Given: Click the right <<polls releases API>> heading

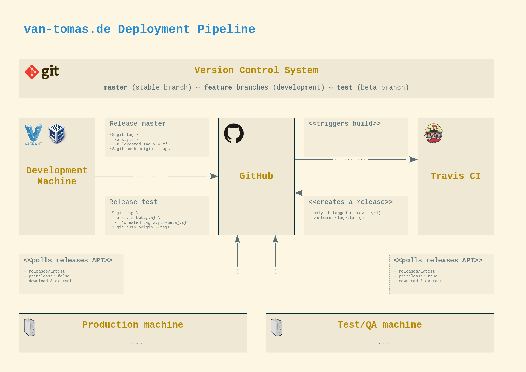Looking at the screenshot, I should 438,260.
